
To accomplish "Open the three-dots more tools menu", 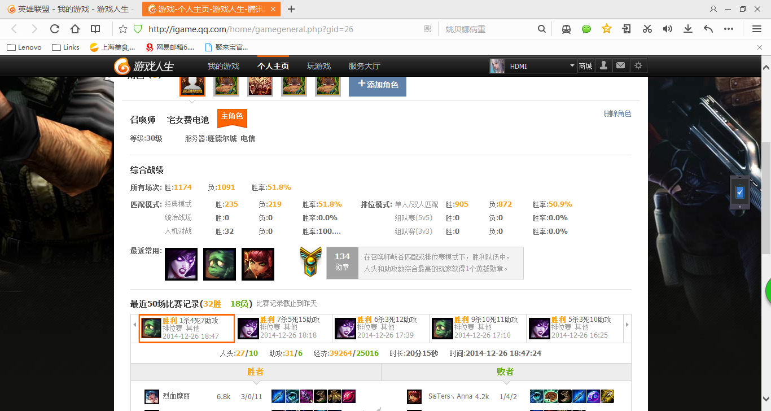I will coord(729,29).
